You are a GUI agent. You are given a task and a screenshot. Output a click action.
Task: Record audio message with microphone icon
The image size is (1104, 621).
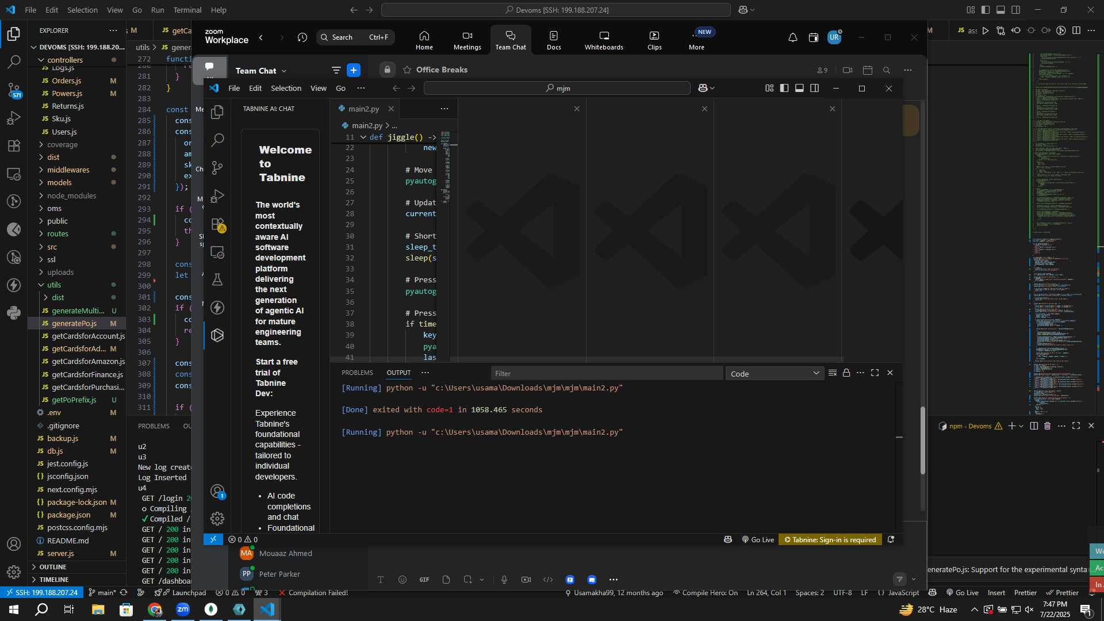pyautogui.click(x=504, y=580)
